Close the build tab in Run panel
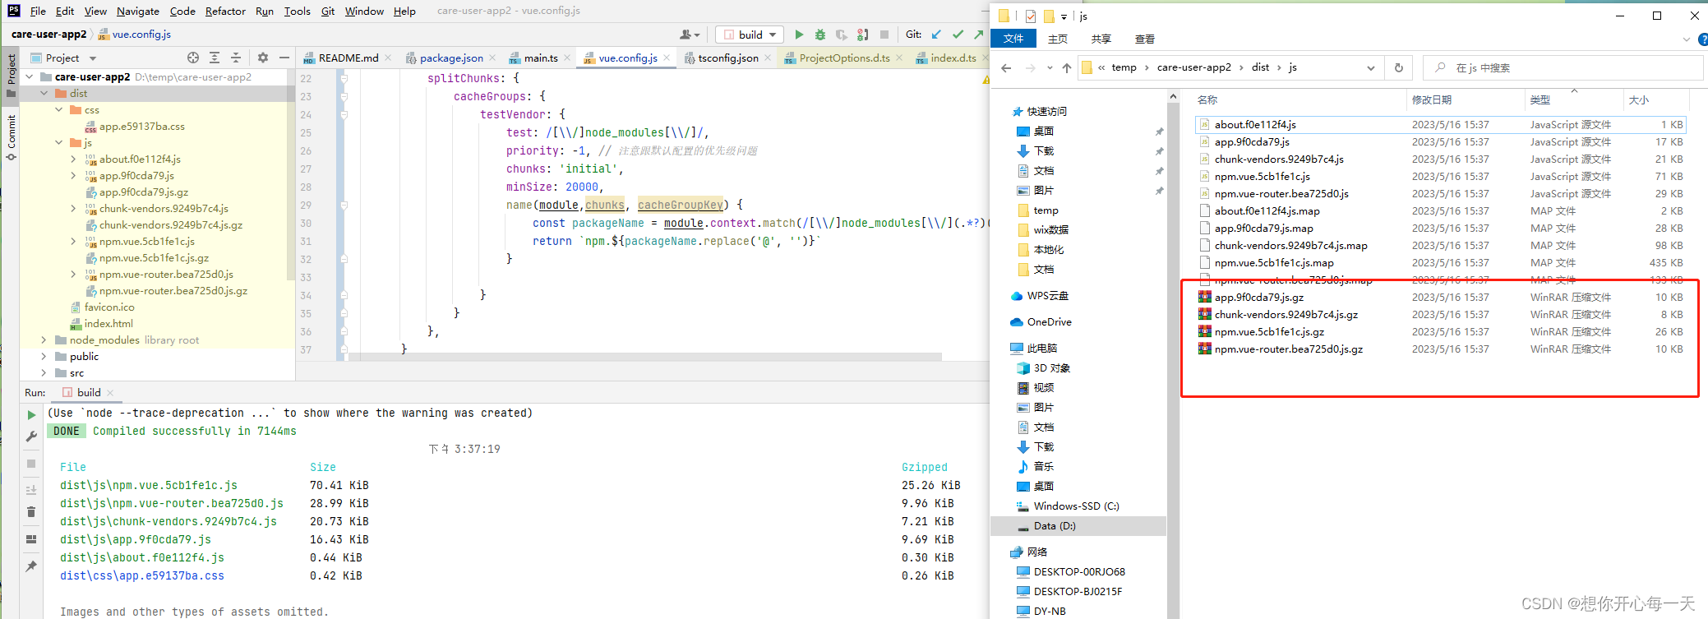Screen dimensions: 1708x619 point(110,393)
